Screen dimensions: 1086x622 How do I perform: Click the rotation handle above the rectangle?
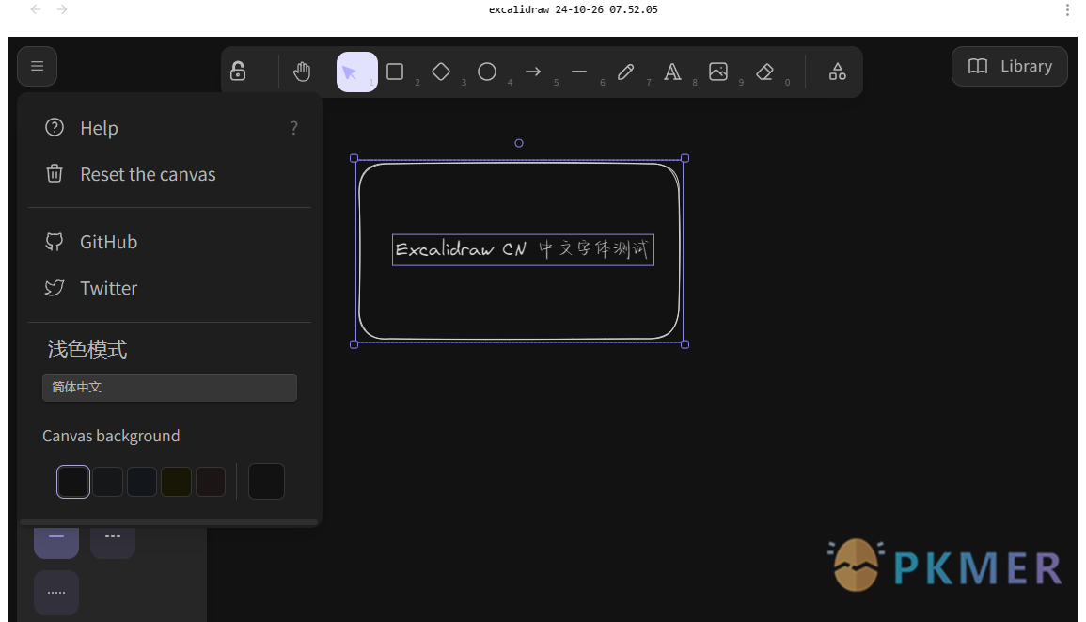[519, 143]
